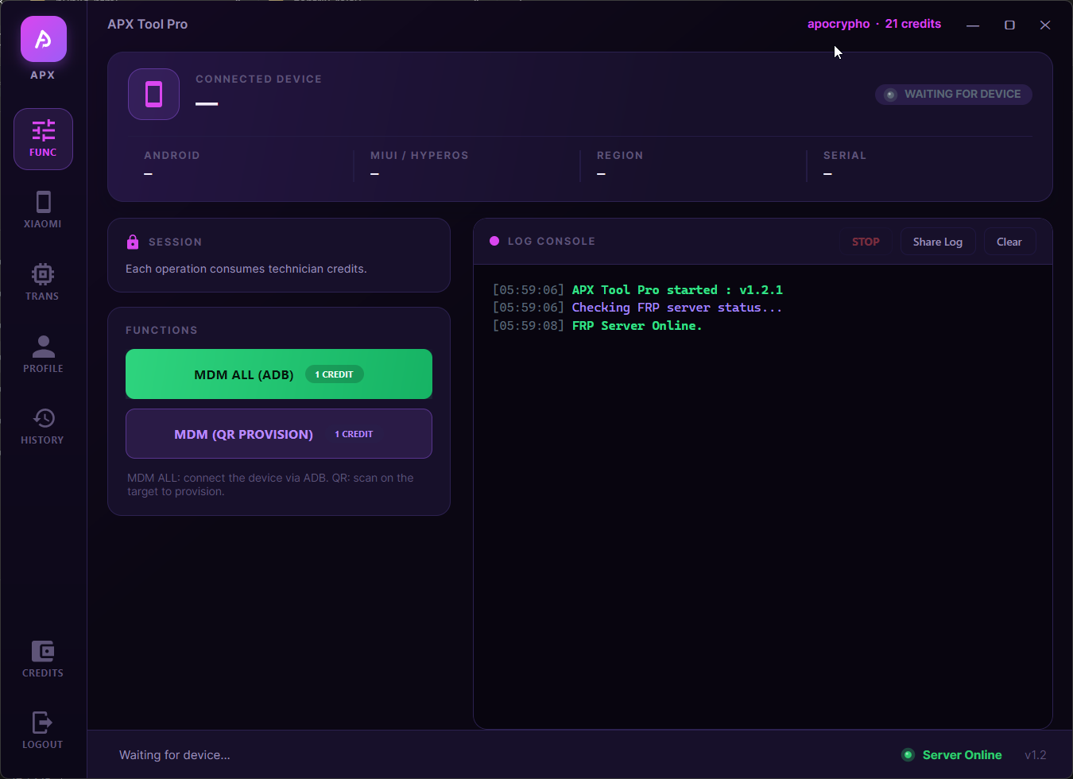This screenshot has height=779, width=1073.
Task: Click the MDM ALL usage hint text
Action: (x=270, y=485)
